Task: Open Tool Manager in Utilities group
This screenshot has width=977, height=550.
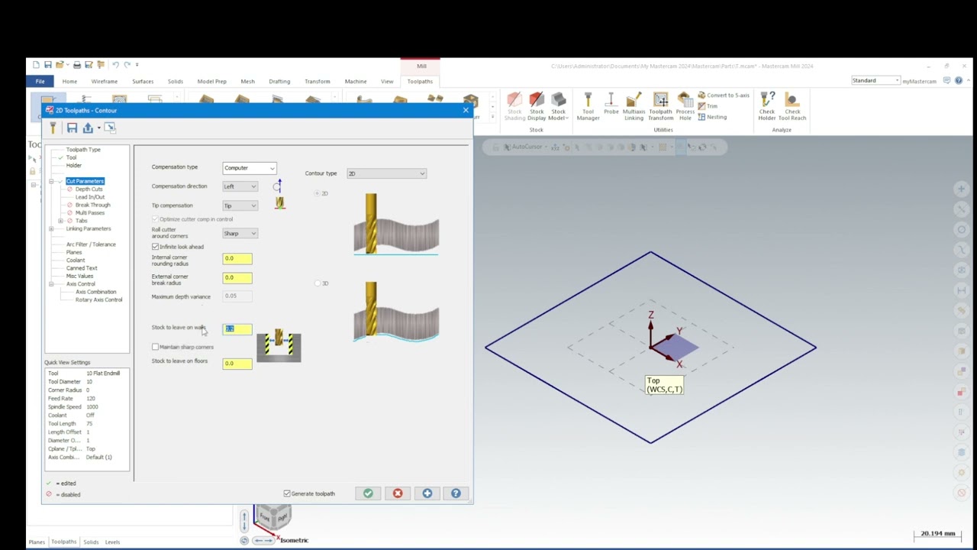Action: click(x=588, y=106)
